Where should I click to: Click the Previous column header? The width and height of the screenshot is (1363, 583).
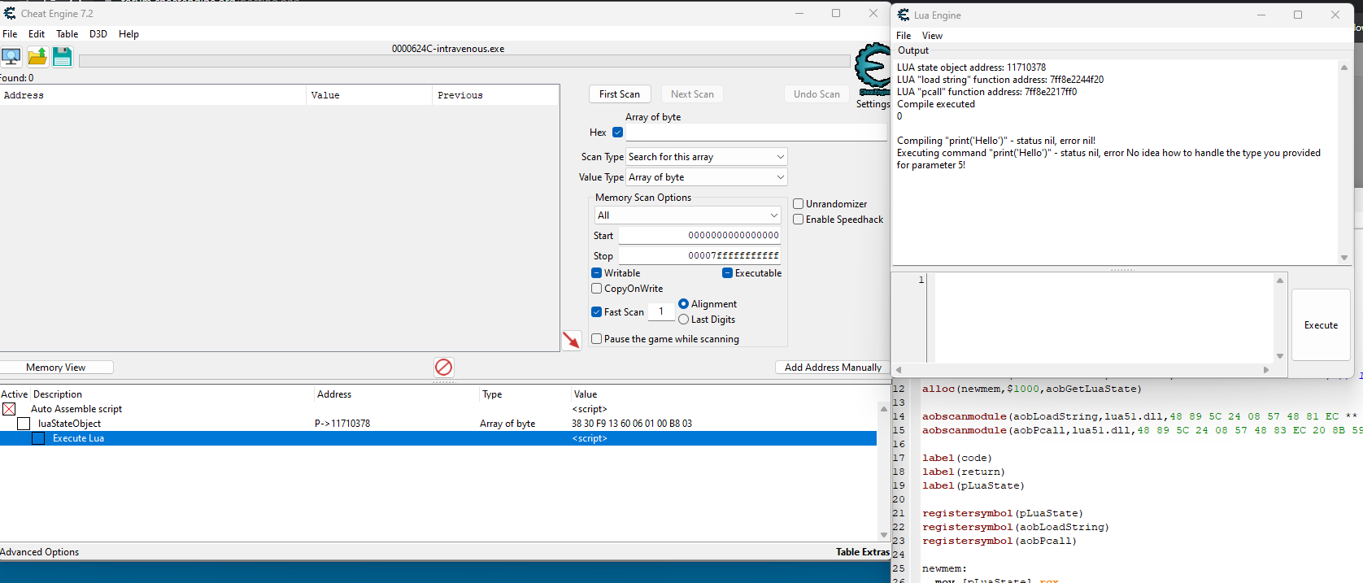point(495,95)
